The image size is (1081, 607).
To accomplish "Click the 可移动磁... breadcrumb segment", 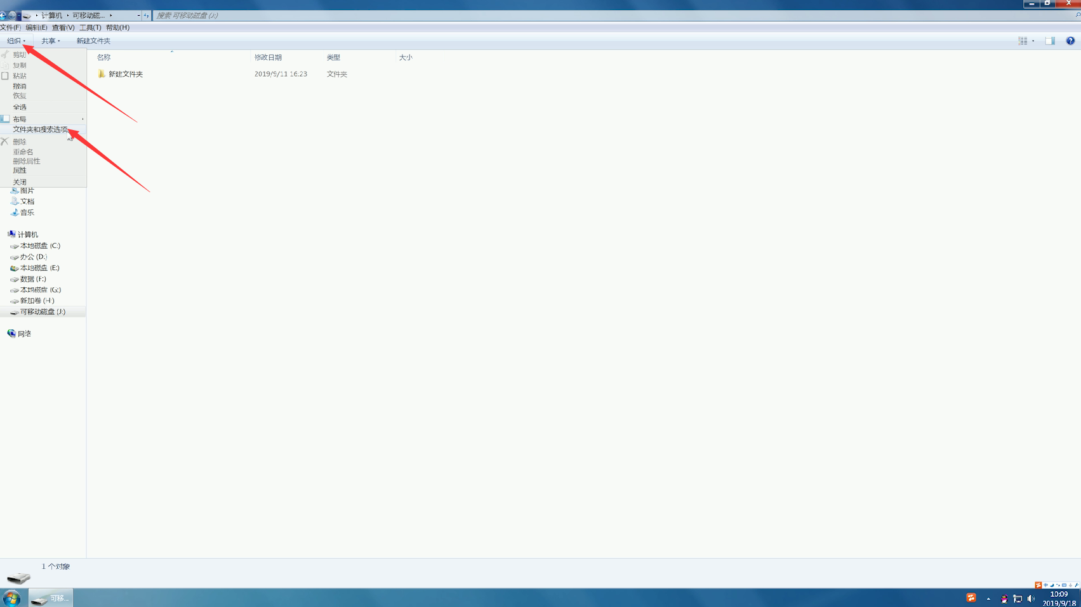I will pos(88,15).
